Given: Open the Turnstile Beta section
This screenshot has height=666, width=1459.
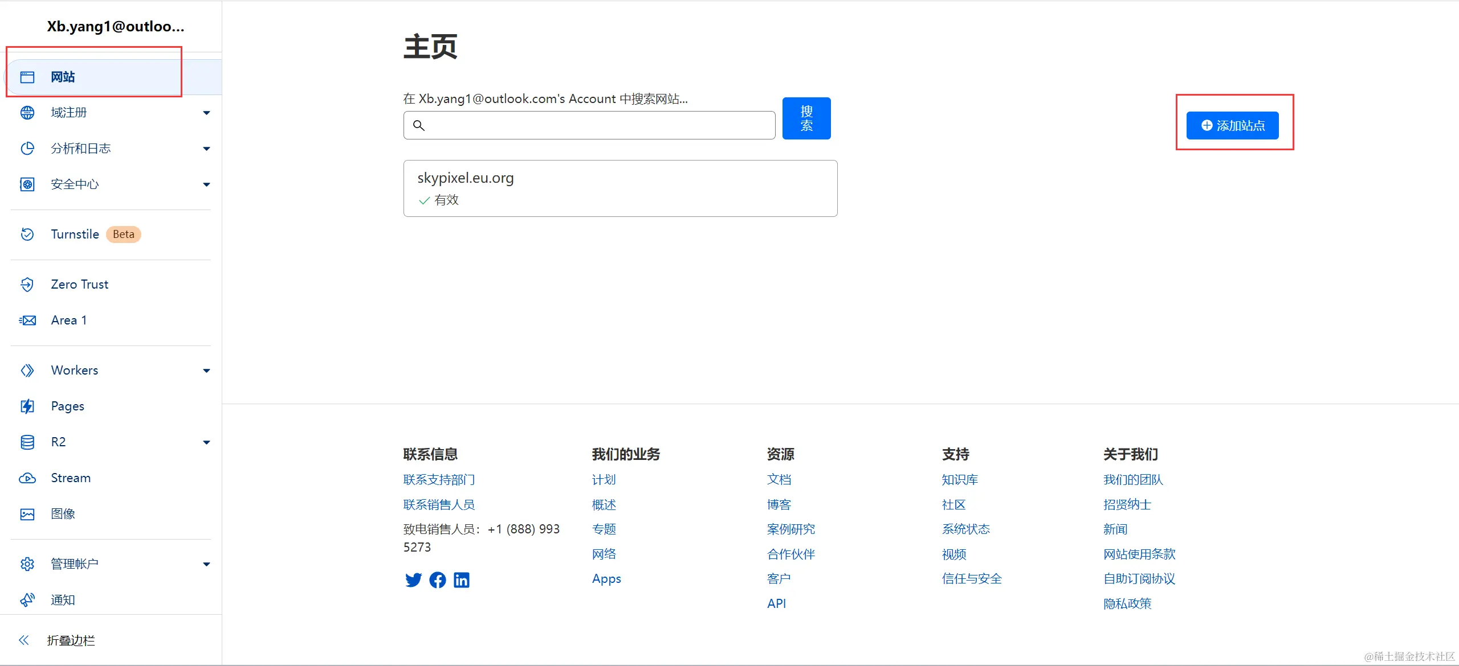Looking at the screenshot, I should [x=74, y=234].
